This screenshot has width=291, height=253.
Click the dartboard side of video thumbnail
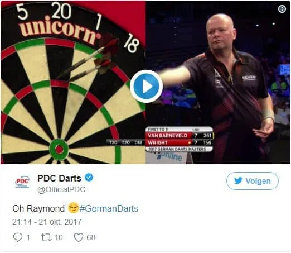(73, 83)
